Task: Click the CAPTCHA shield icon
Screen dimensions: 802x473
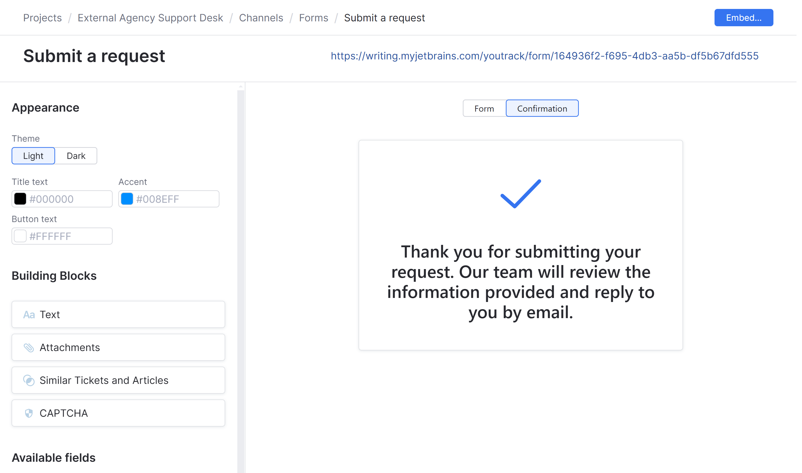Action: (29, 413)
